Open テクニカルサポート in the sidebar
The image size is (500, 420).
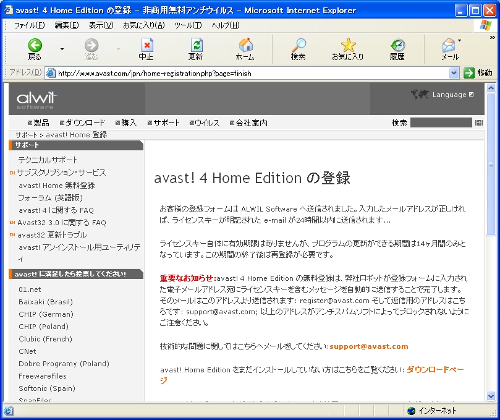click(48, 160)
